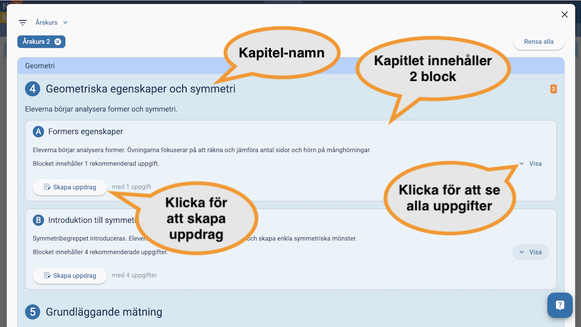Click the filter lines icon beside Årskurs

point(23,23)
